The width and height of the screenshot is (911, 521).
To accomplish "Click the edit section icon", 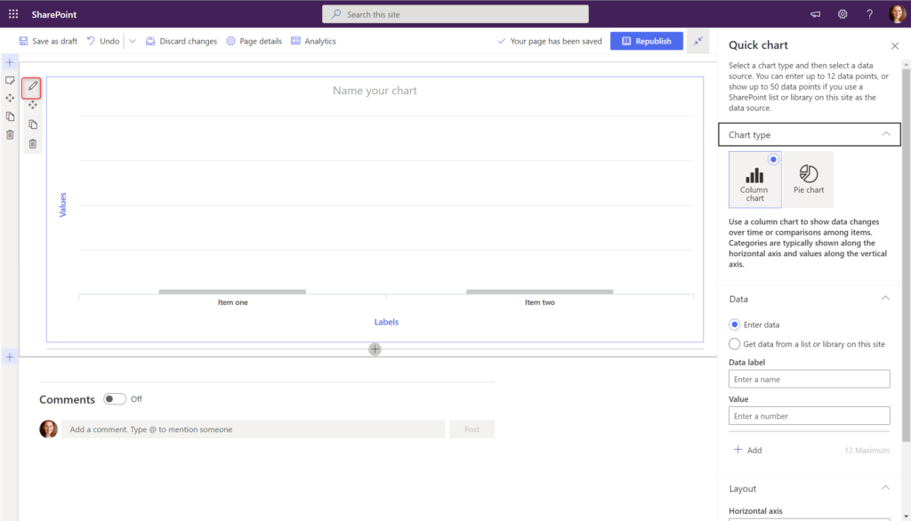I will point(10,81).
